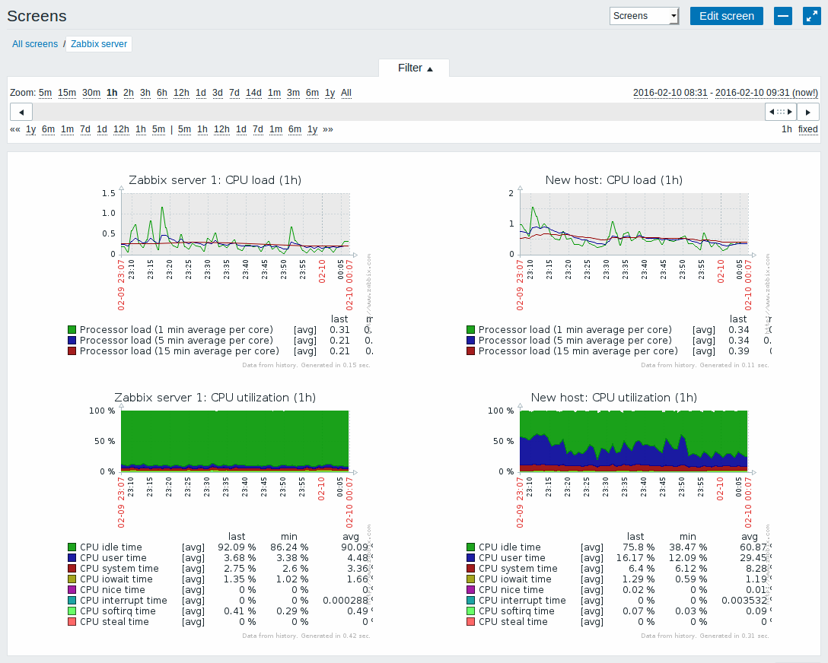Viewport: 828px width, 663px height.
Task: Click the right arrow of the time scrollbar
Action: (x=808, y=112)
